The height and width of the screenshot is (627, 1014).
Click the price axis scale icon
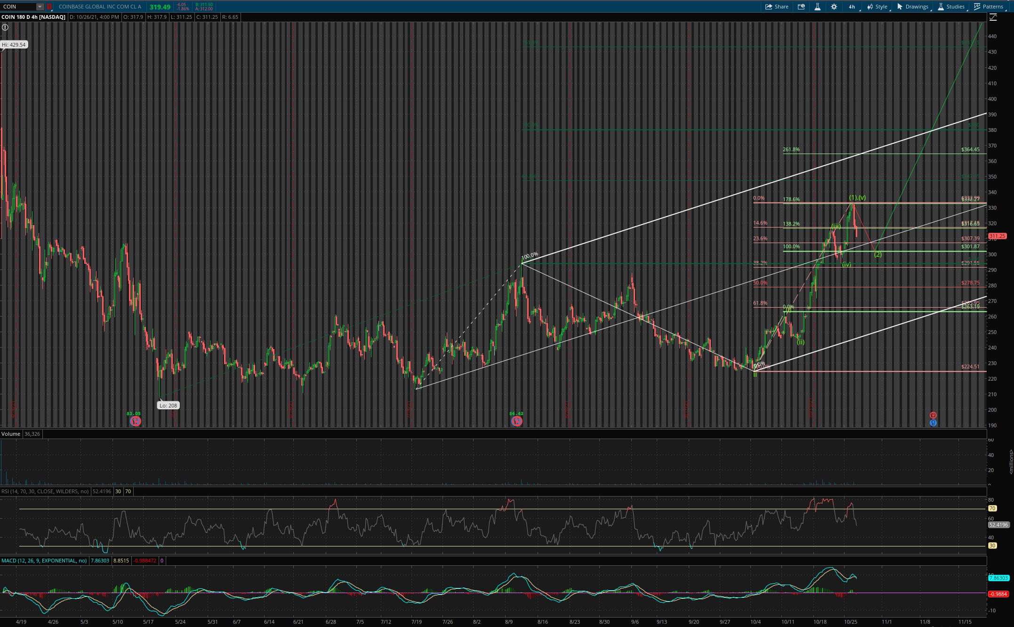click(x=993, y=17)
